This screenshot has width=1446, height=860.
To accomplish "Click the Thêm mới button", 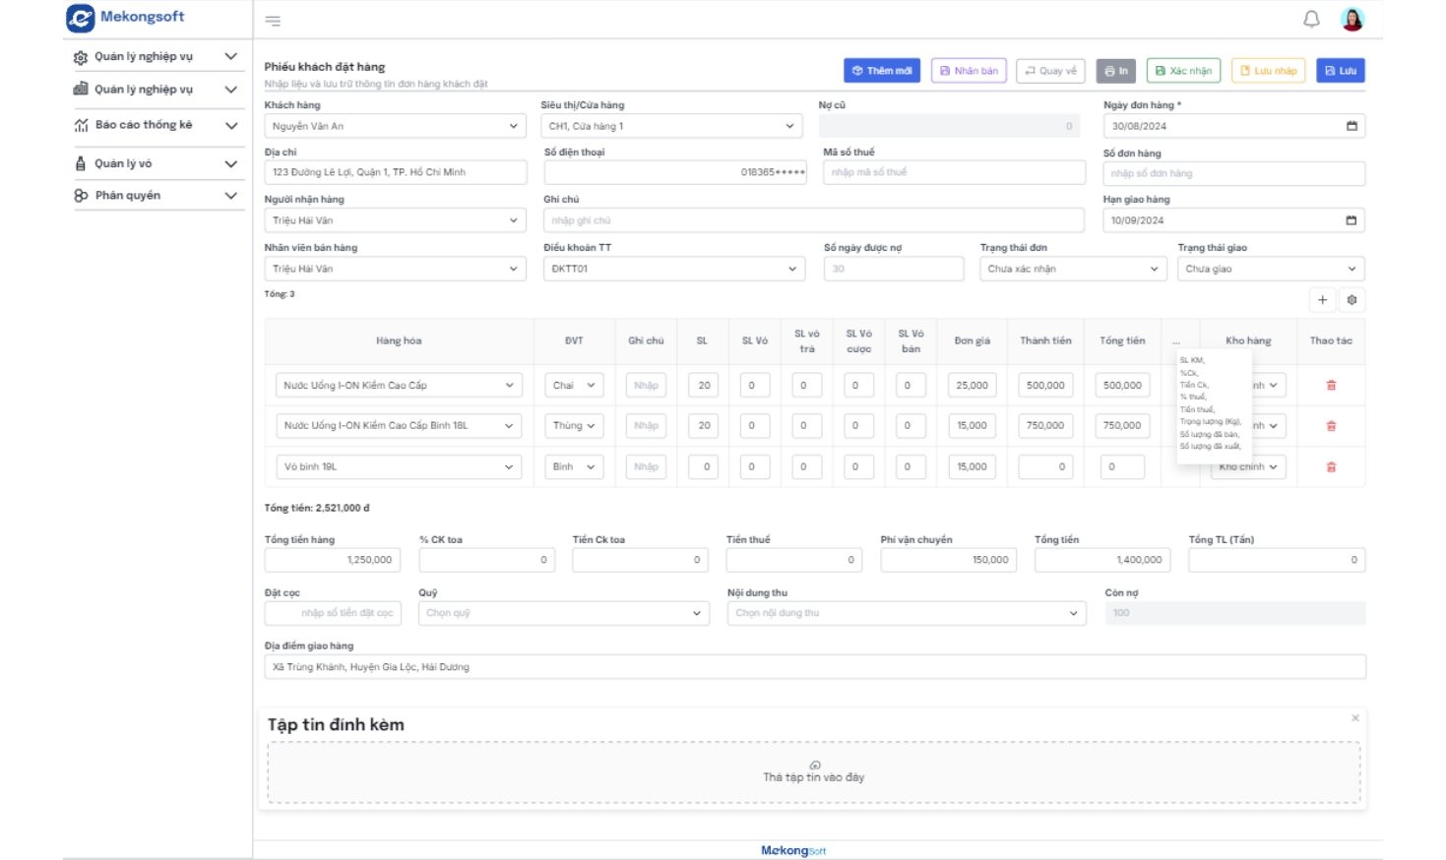I will [881, 71].
